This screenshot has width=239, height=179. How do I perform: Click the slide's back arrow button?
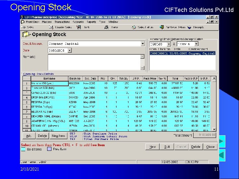point(222,155)
